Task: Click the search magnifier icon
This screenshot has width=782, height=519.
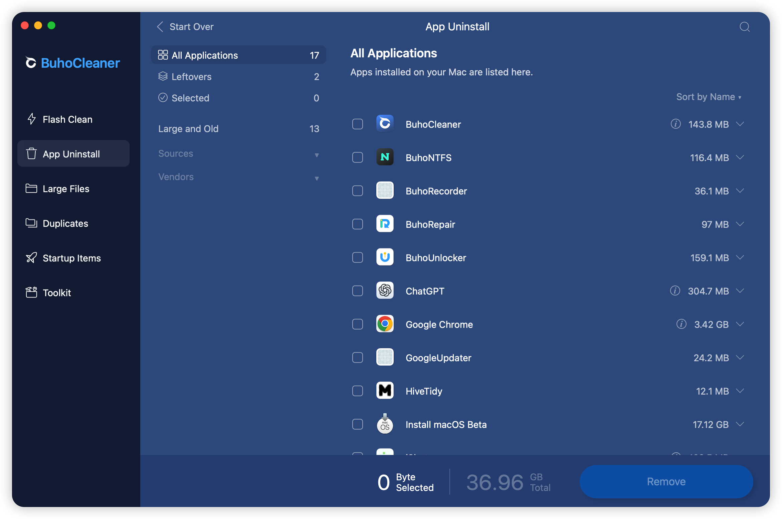Action: coord(744,27)
